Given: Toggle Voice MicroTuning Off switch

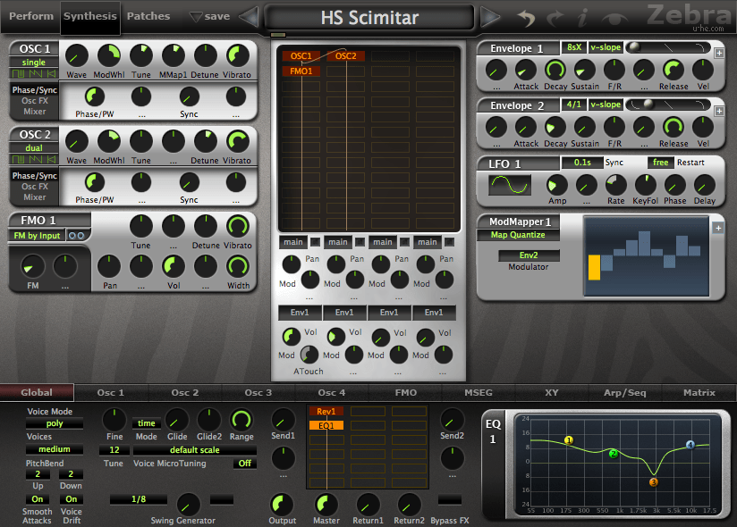Looking at the screenshot, I should click(244, 464).
